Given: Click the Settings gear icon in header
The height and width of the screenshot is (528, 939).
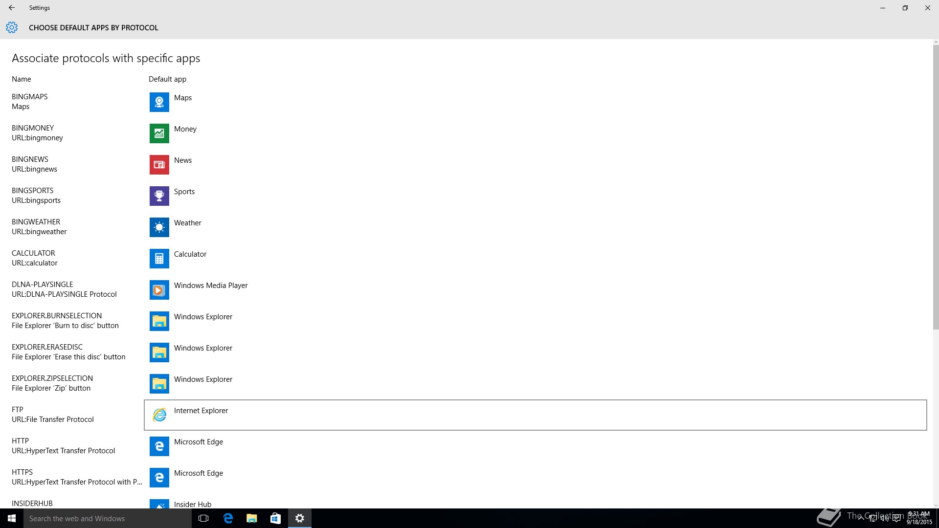Looking at the screenshot, I should pos(12,27).
